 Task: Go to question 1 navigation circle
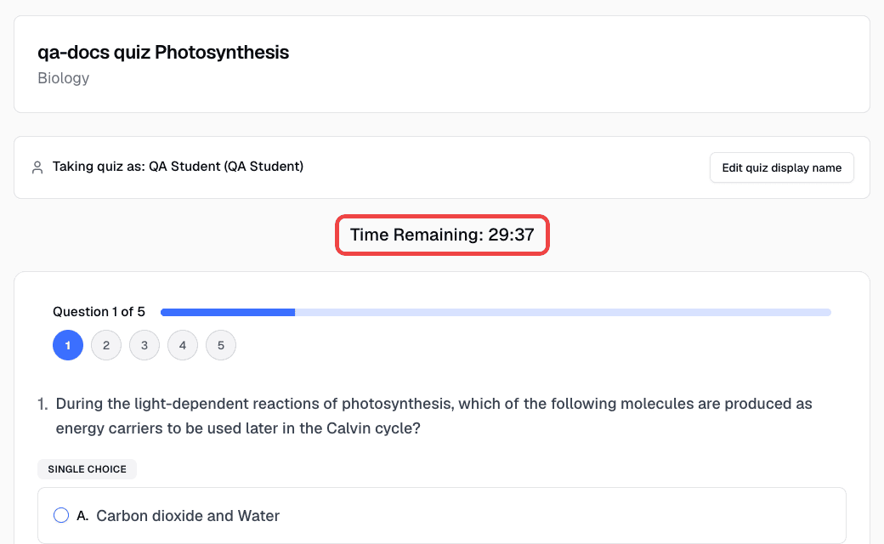coord(68,345)
